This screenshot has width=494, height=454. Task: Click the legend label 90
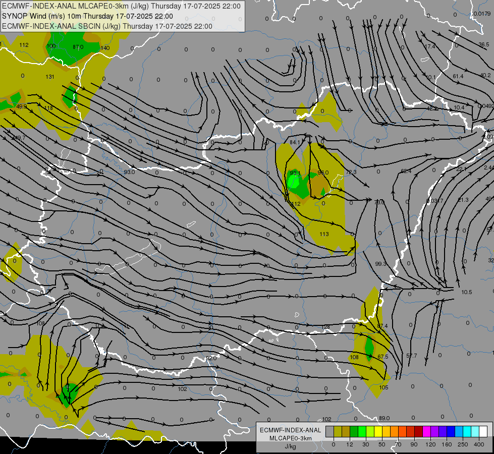coord(414,444)
